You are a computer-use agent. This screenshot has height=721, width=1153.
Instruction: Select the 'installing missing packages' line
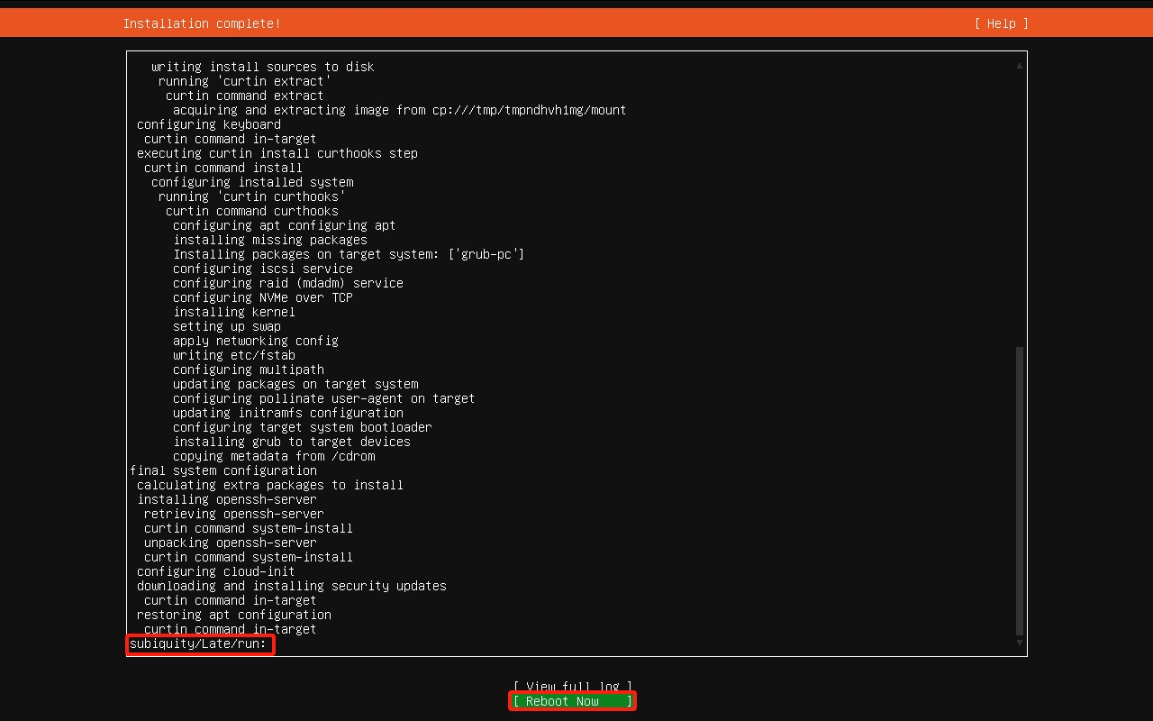point(270,240)
